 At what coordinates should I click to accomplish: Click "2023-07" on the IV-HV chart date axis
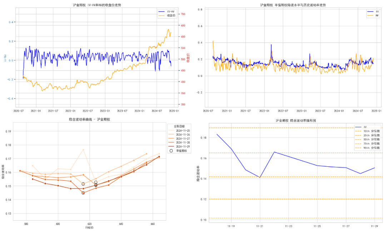click(122, 111)
